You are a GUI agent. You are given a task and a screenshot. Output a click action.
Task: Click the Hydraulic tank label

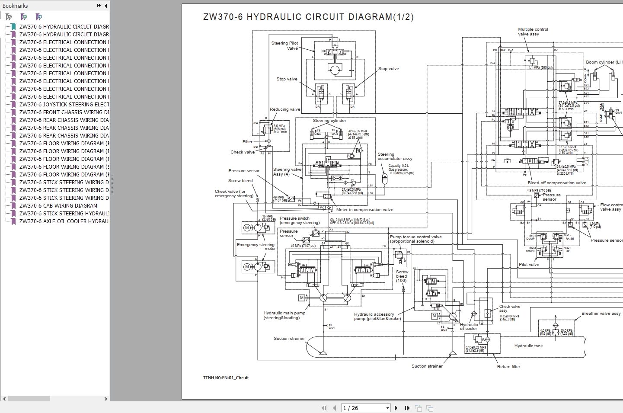(528, 346)
